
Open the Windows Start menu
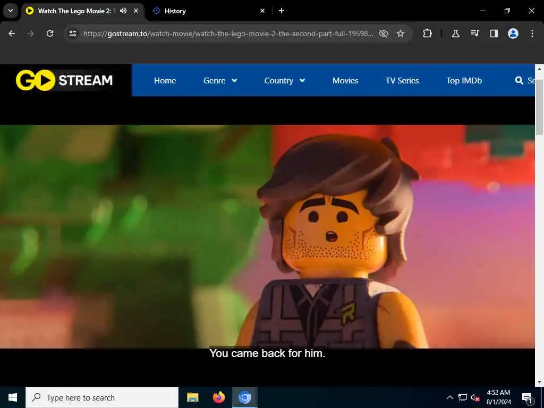pos(13,397)
